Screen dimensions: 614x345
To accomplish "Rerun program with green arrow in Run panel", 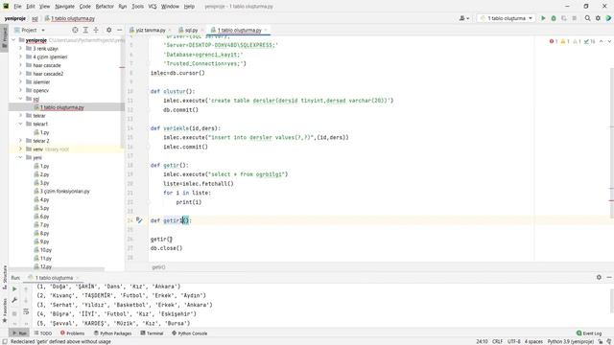I will [x=14, y=288].
